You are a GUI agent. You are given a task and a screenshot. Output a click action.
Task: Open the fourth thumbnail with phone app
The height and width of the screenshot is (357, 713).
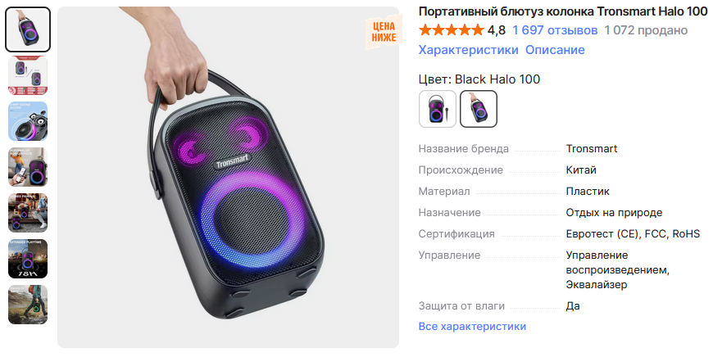[x=28, y=167]
